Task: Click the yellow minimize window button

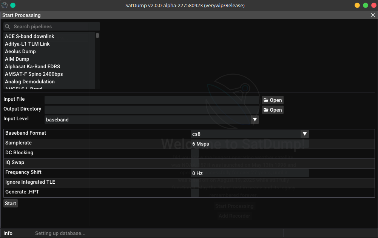Action: (357, 5)
